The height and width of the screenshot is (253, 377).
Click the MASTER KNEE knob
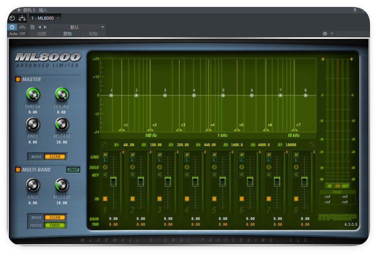[33, 124]
